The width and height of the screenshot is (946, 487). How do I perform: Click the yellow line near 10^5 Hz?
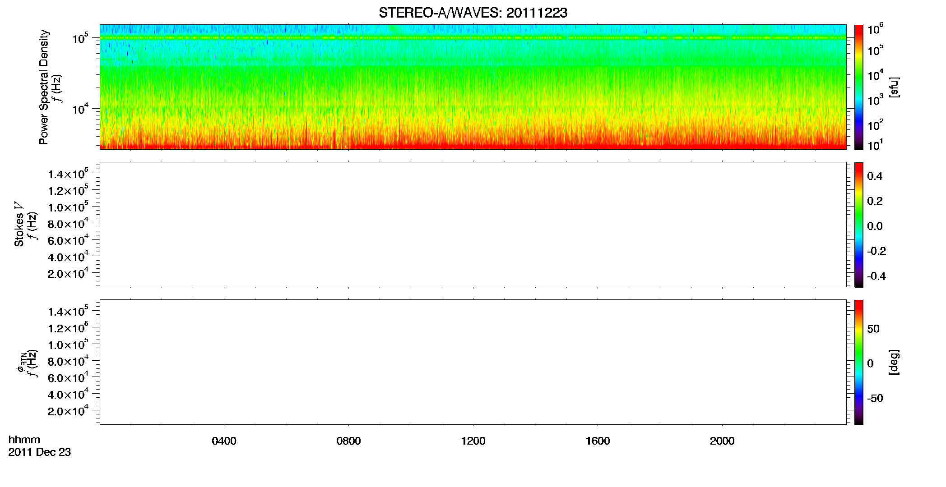click(x=473, y=38)
